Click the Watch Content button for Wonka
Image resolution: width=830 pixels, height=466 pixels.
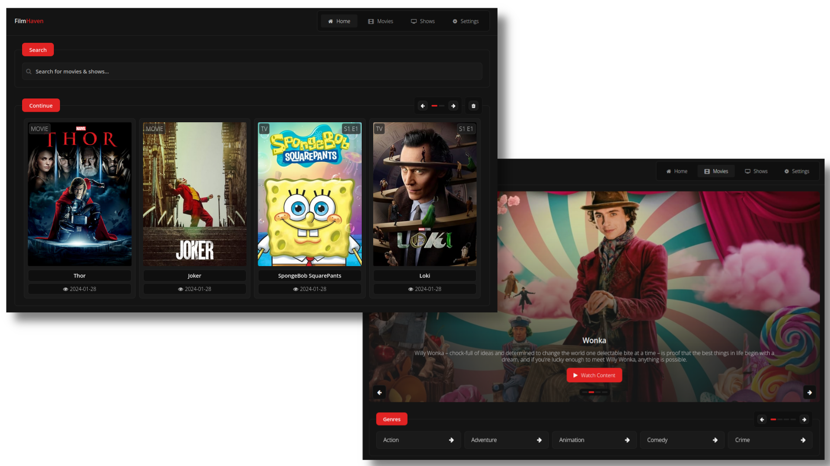pos(594,375)
